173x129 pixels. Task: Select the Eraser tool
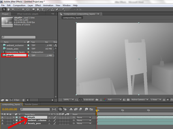pyautogui.click(x=57, y=9)
